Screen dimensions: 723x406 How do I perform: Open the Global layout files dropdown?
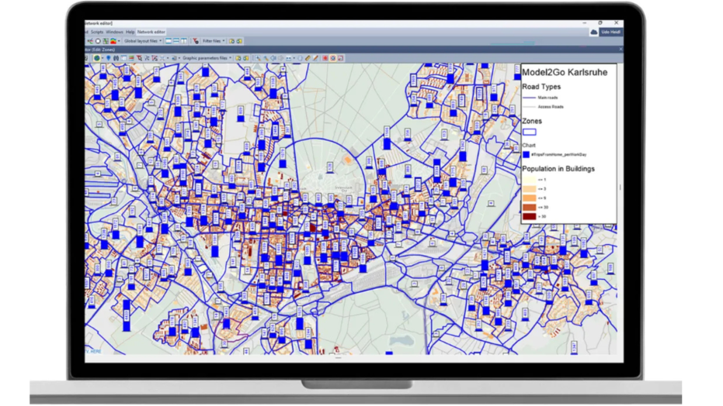[x=142, y=41]
